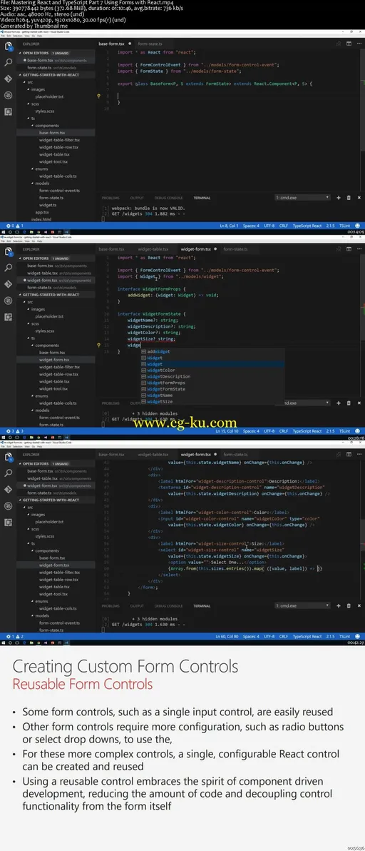The height and width of the screenshot is (851, 365).
Task: Click Extensions icon in the frame showing autocomplete
Action: click(8, 316)
